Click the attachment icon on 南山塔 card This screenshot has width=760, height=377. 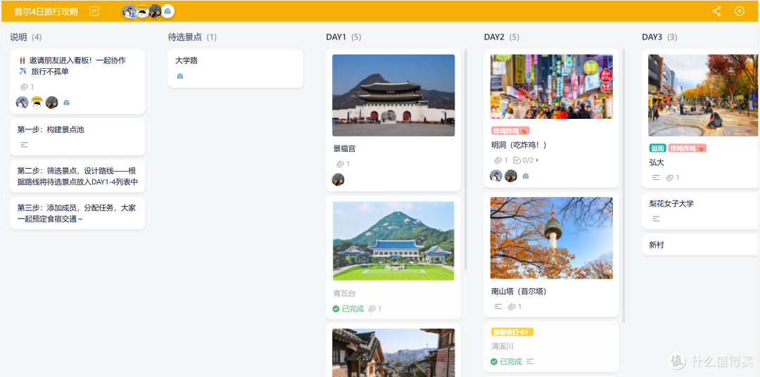pos(512,306)
